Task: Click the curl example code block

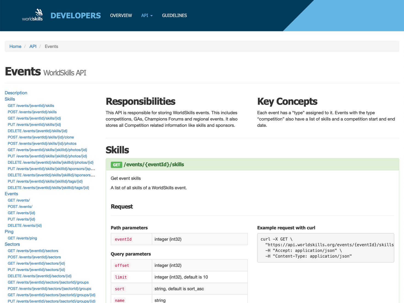Action: [x=325, y=248]
